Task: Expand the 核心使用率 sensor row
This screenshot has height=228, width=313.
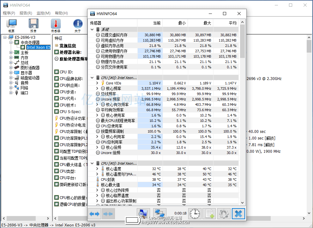Action: coord(97,115)
